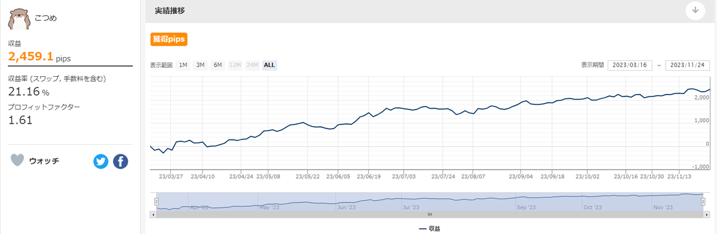
Task: Toggle 収益 series in chart legend
Action: (430, 229)
